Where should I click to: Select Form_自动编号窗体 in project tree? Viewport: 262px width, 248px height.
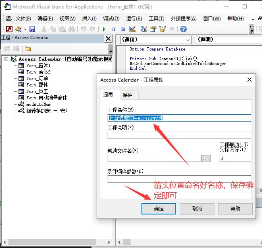[47, 98]
